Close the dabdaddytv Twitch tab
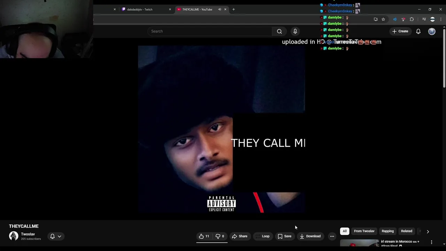This screenshot has height=251, width=446. [x=170, y=9]
